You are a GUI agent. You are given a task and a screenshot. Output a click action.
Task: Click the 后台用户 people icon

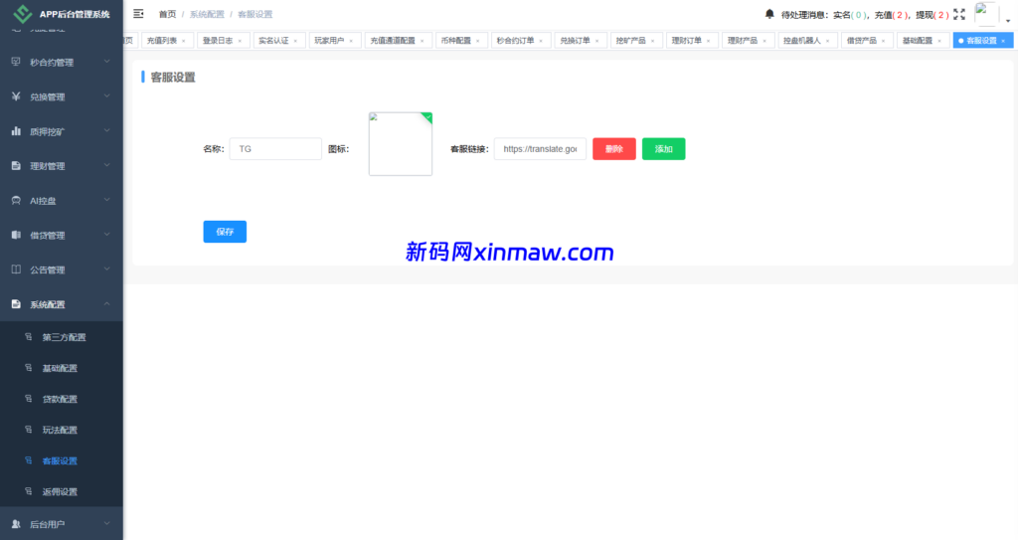click(16, 524)
